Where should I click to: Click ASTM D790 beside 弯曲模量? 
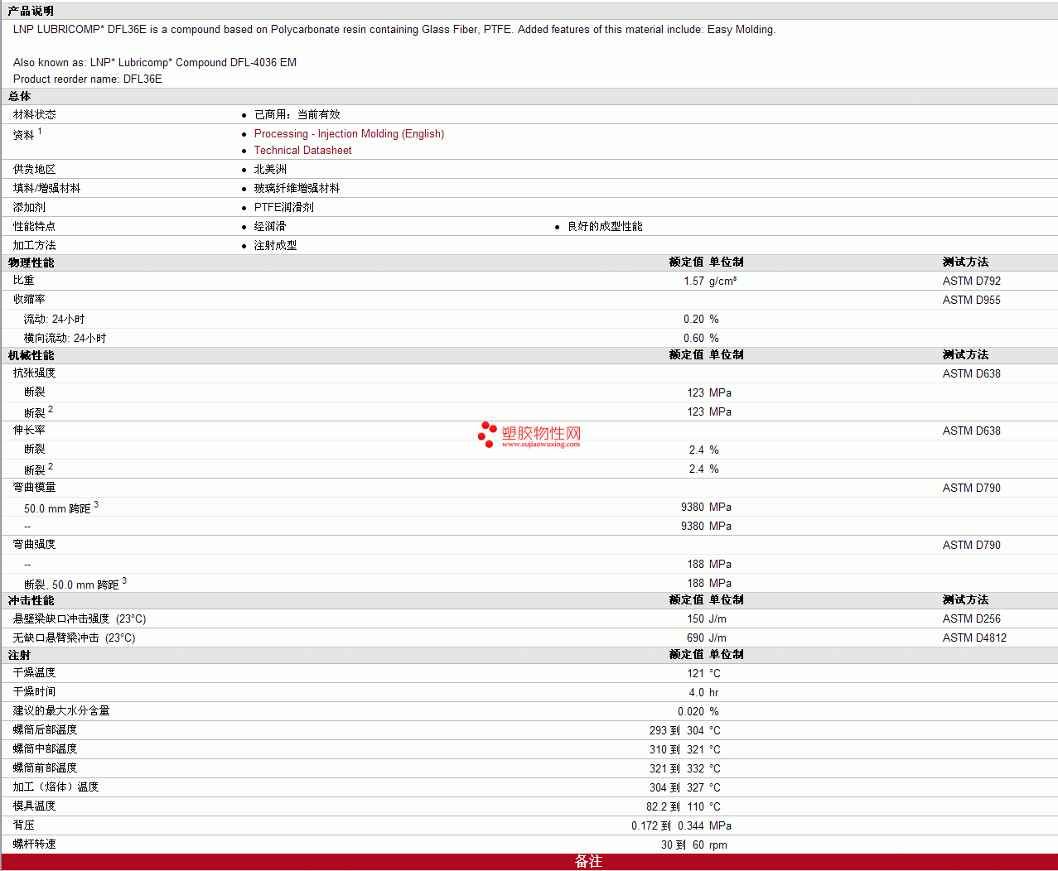point(971,488)
